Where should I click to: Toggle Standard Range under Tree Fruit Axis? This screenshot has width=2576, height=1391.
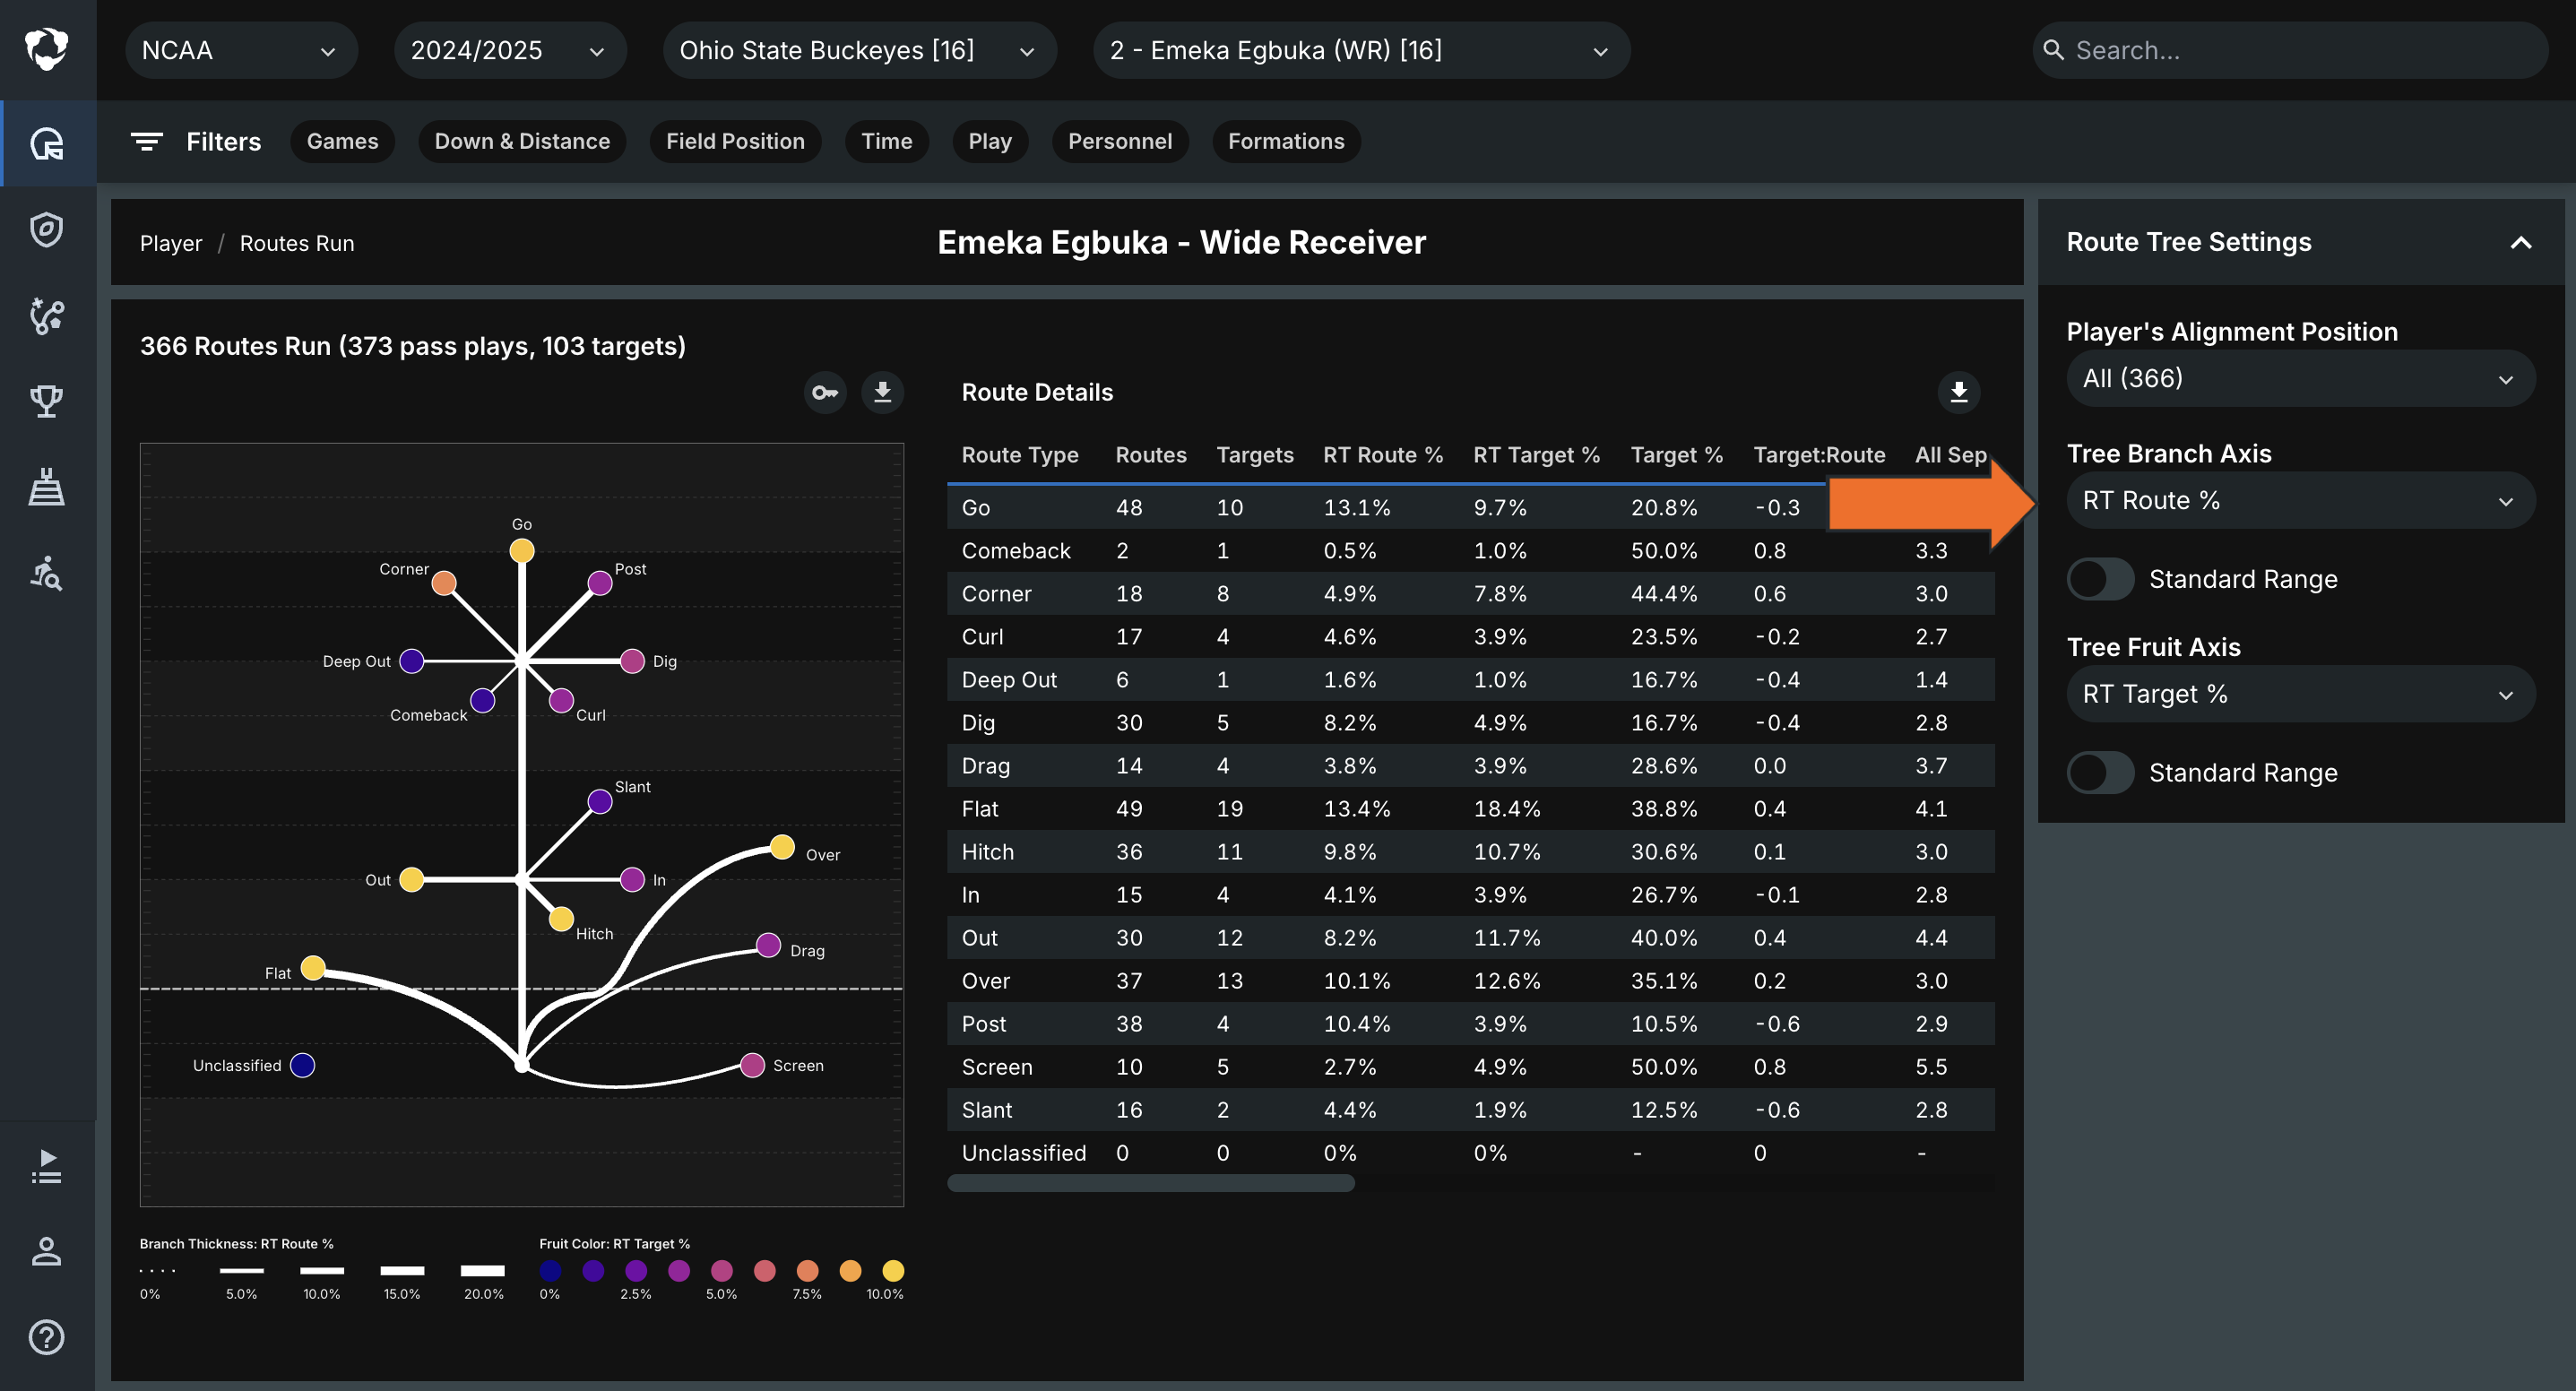coord(2100,773)
